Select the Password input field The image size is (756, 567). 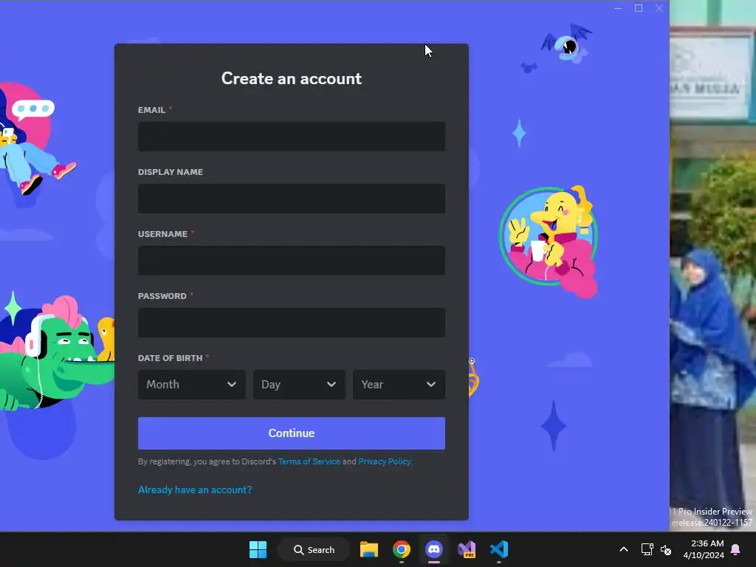point(291,323)
